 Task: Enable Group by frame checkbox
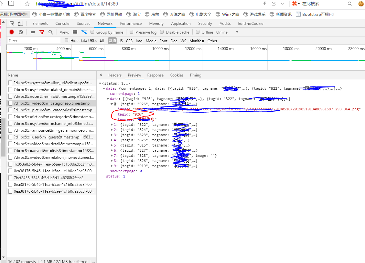click(x=92, y=32)
